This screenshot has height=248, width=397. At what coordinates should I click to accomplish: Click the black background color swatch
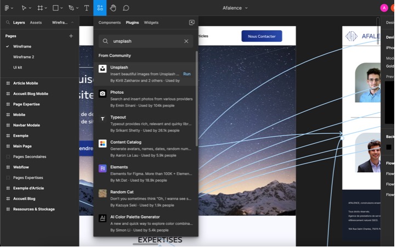(x=389, y=147)
